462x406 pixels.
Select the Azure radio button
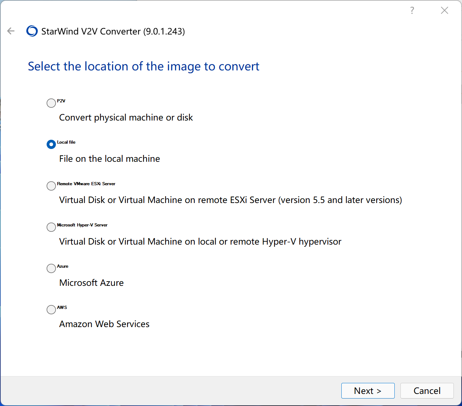pyautogui.click(x=51, y=268)
